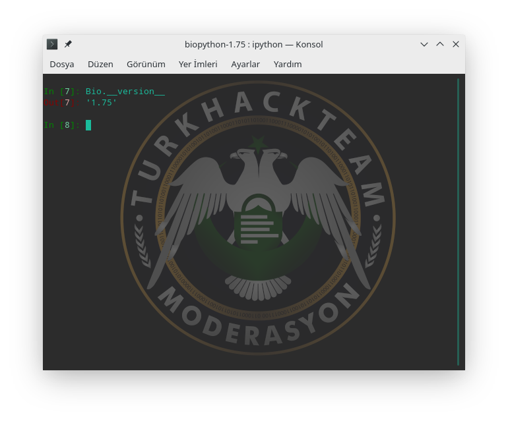This screenshot has height=421, width=508.
Task: Click the In [8] prompt cursor
Action: coord(88,125)
